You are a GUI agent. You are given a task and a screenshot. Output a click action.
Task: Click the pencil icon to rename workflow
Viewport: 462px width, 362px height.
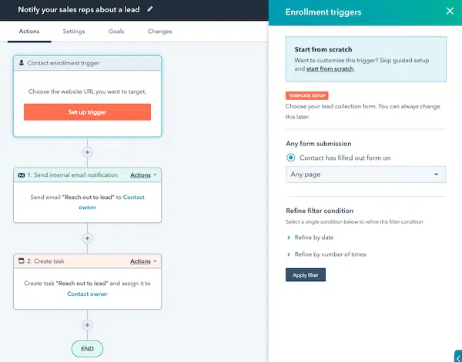(171, 10)
